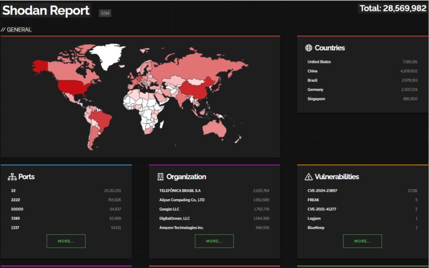Click the Vulnerabilities panel heading
Screen dimensions: 429x268
(x=337, y=177)
